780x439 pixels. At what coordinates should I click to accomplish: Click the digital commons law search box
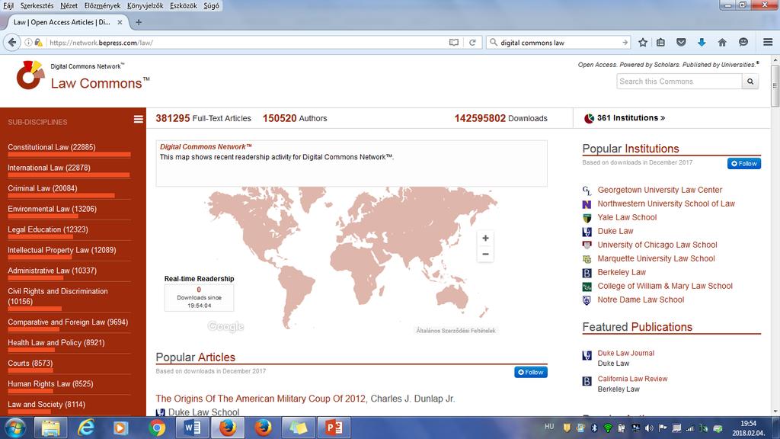(x=559, y=43)
